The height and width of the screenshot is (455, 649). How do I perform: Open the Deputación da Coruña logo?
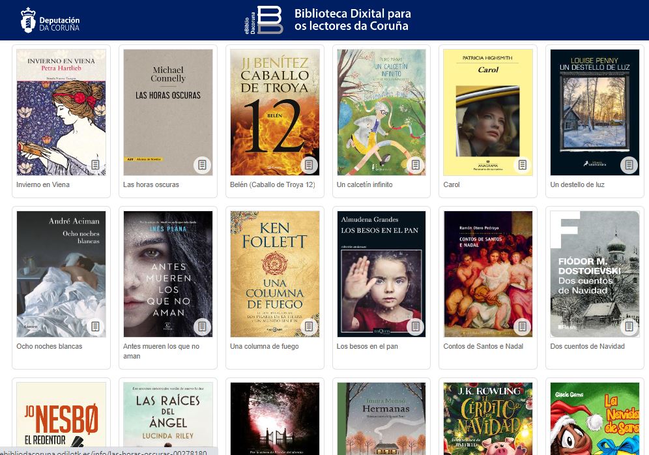(50, 20)
